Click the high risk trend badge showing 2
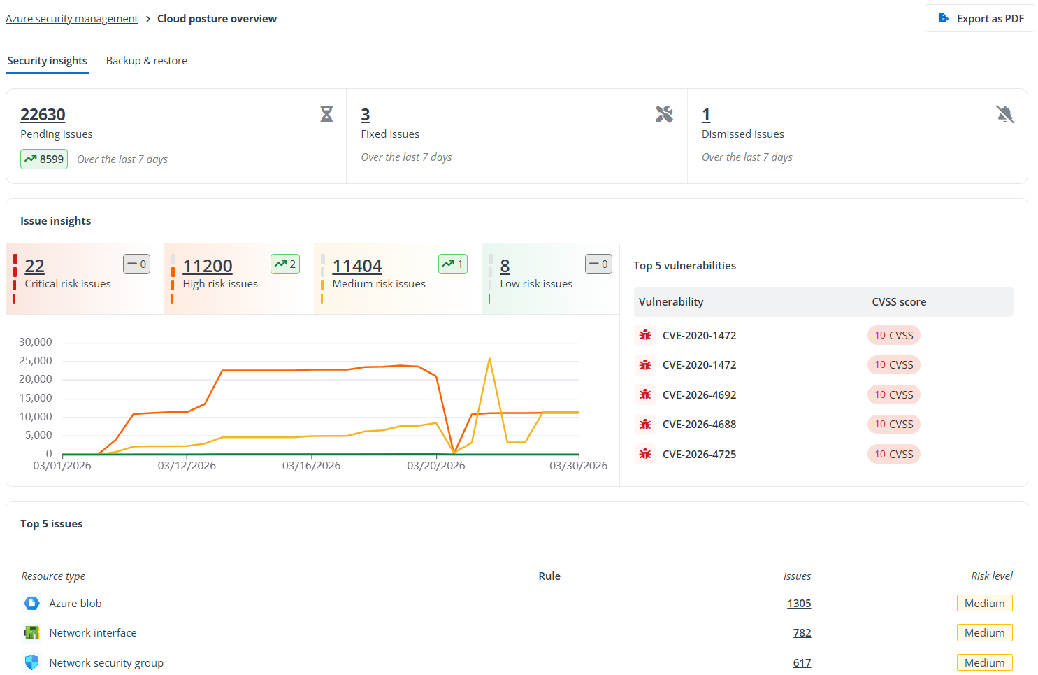The image size is (1038, 675). 285,264
